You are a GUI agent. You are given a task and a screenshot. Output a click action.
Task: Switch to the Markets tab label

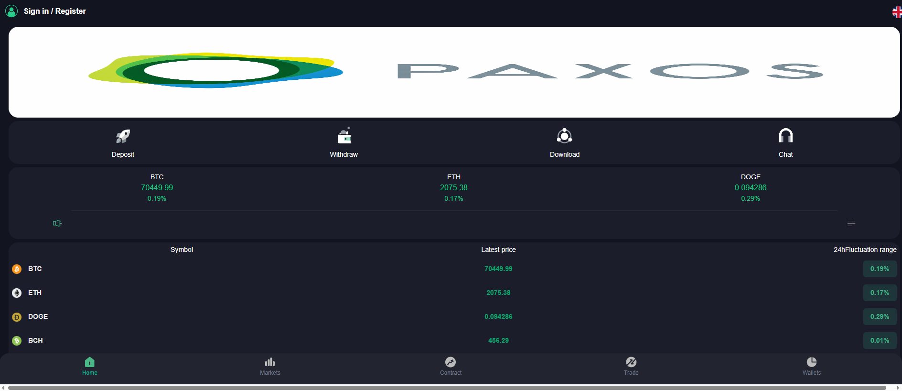pyautogui.click(x=270, y=373)
